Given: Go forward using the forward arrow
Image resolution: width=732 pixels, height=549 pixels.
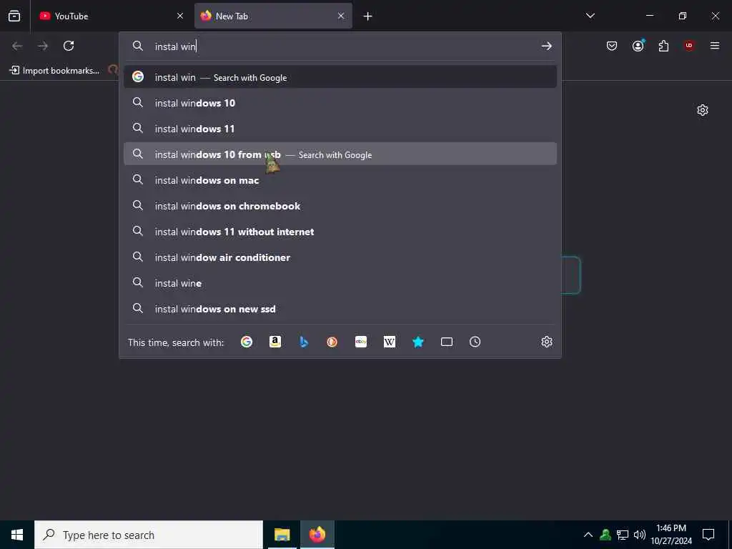Looking at the screenshot, I should [x=43, y=46].
